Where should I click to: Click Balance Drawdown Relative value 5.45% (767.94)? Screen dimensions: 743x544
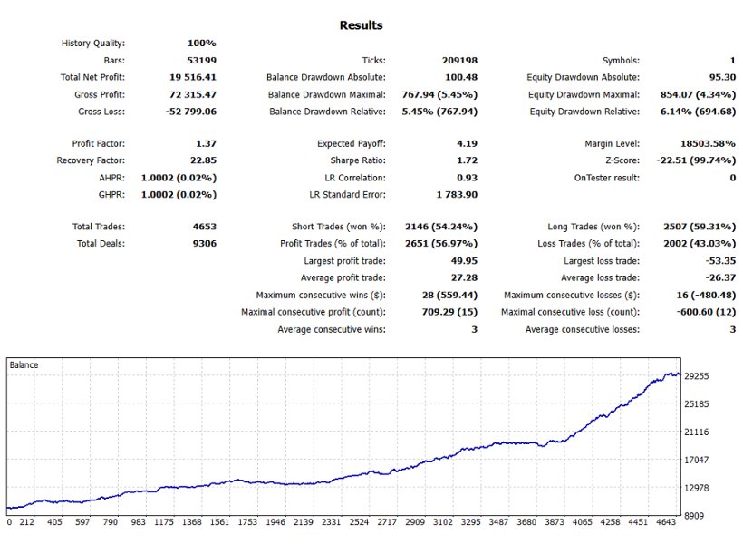(x=439, y=112)
